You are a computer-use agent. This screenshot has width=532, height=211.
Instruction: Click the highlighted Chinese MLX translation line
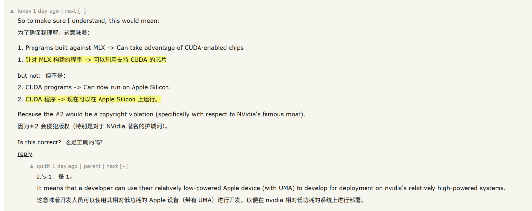(96, 60)
